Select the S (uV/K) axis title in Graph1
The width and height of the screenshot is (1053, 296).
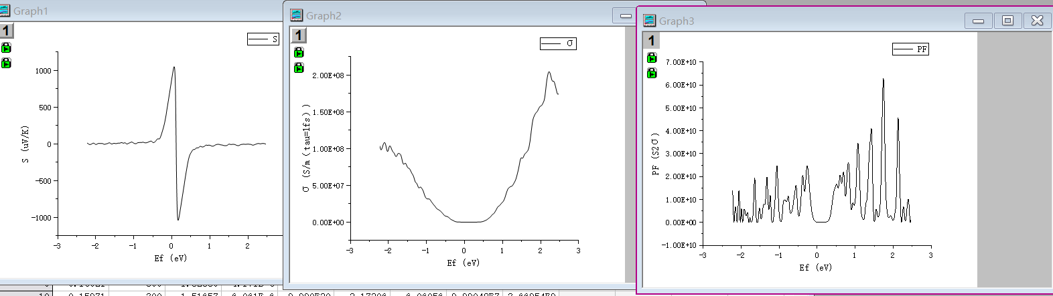[25, 144]
